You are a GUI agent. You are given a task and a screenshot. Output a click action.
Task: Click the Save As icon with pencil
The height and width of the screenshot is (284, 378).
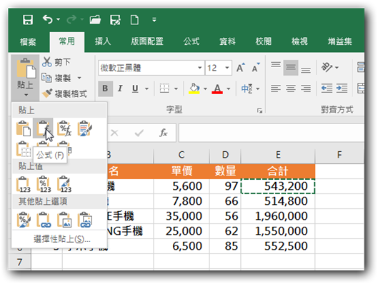115,20
